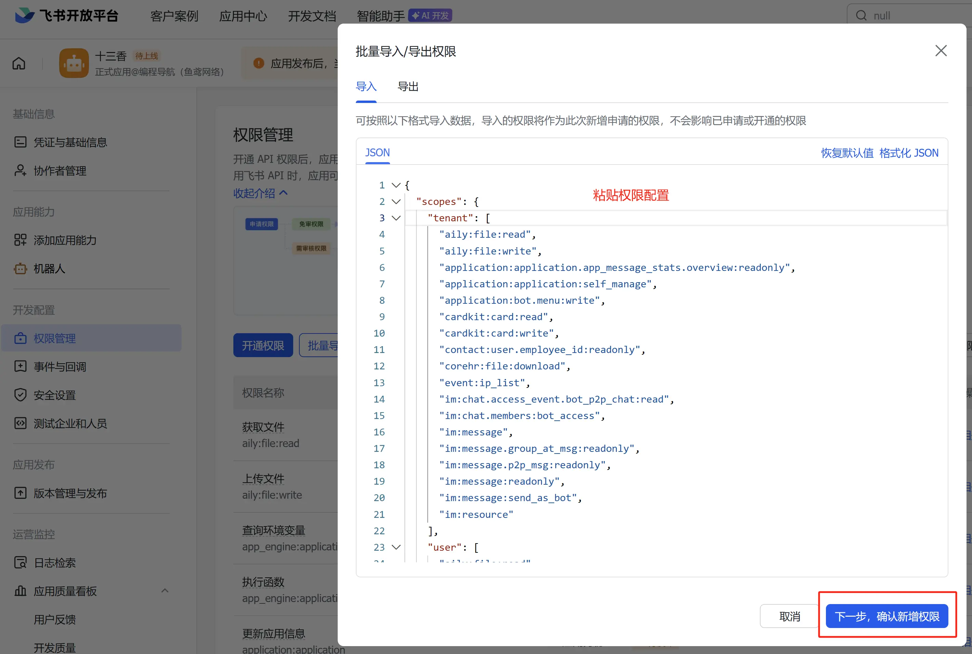Viewport: 972px width, 654px height.
Task: Click the 日志检索 search-log icon
Action: click(x=20, y=562)
